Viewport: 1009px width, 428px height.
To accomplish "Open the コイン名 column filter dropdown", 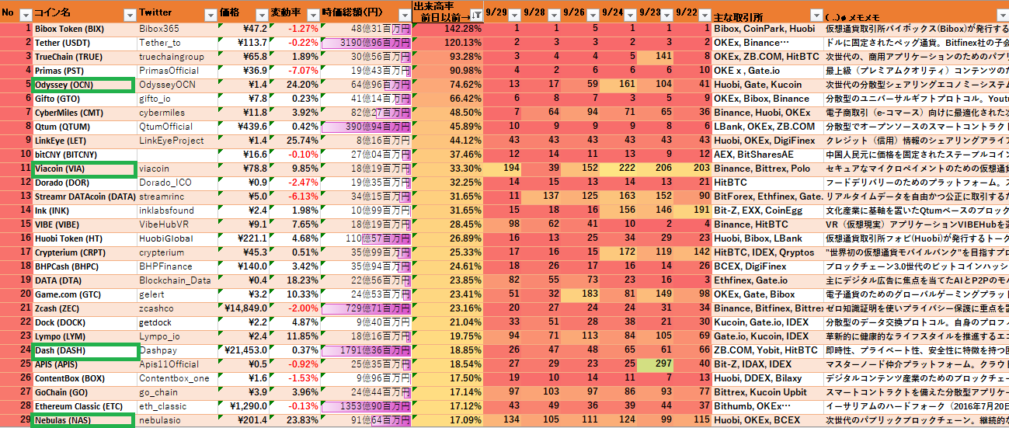I will pyautogui.click(x=130, y=15).
